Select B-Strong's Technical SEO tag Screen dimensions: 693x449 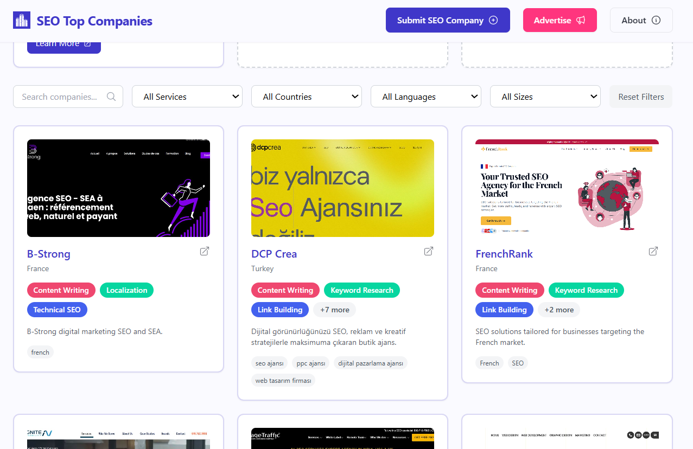click(57, 310)
